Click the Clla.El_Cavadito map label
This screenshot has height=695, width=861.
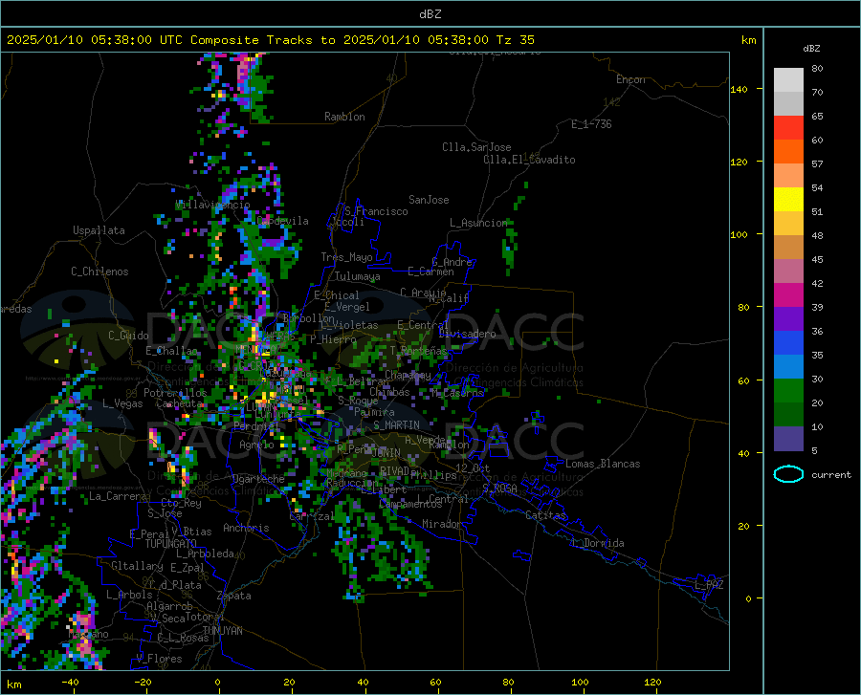click(x=529, y=160)
